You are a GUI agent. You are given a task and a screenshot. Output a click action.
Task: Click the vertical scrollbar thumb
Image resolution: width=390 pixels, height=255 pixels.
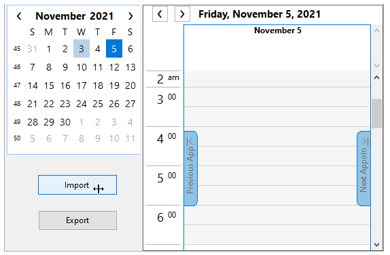[377, 113]
